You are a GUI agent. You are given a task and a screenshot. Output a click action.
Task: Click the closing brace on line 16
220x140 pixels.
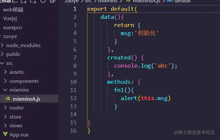(x=89, y=131)
